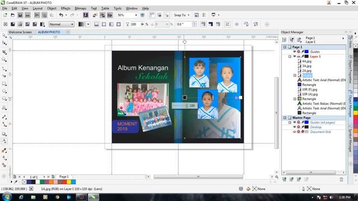The width and height of the screenshot is (358, 201).
Task: Select uniform transparency type icon
Action: point(13,24)
